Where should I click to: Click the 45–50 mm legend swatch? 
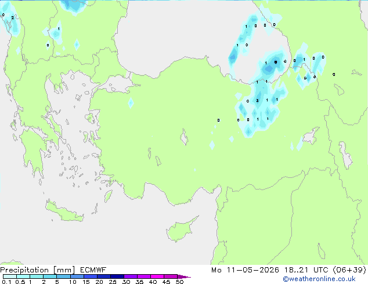click(x=171, y=276)
